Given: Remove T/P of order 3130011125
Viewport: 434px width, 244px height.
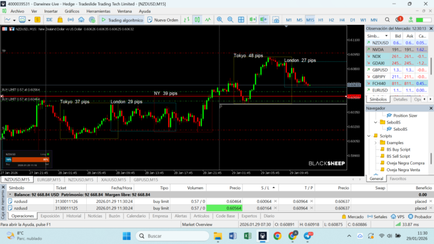Looking at the screenshot, I should [x=312, y=208].
